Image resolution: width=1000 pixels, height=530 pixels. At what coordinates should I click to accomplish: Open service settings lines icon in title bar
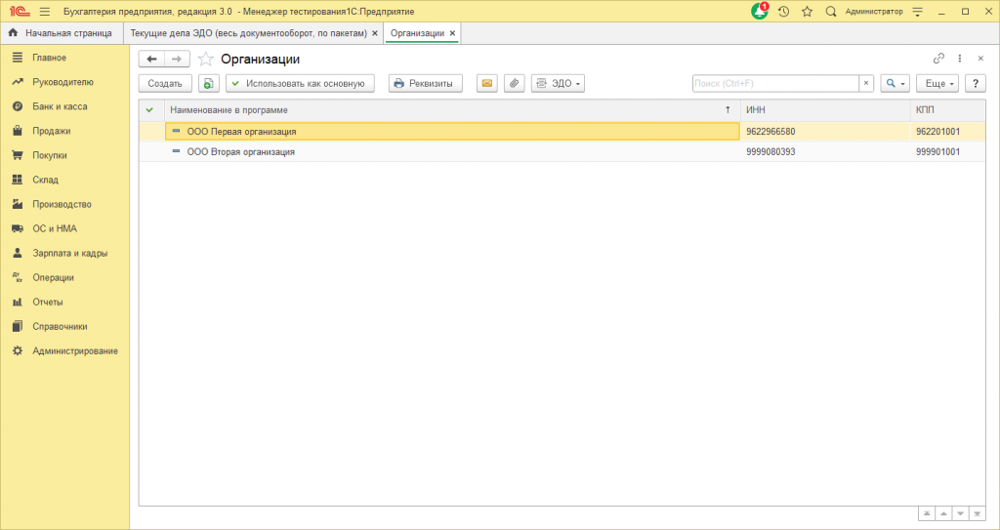pyautogui.click(x=918, y=12)
